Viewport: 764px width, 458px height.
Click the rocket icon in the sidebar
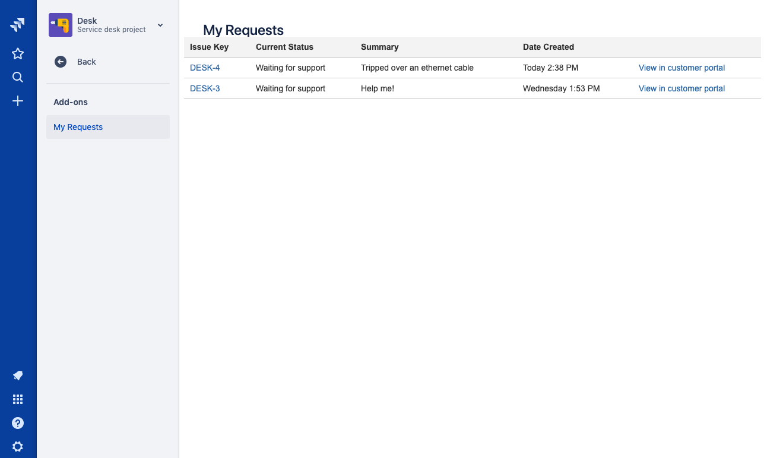[17, 375]
